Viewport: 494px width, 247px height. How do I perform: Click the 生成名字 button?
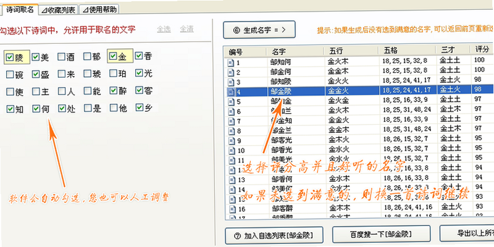coord(259,30)
